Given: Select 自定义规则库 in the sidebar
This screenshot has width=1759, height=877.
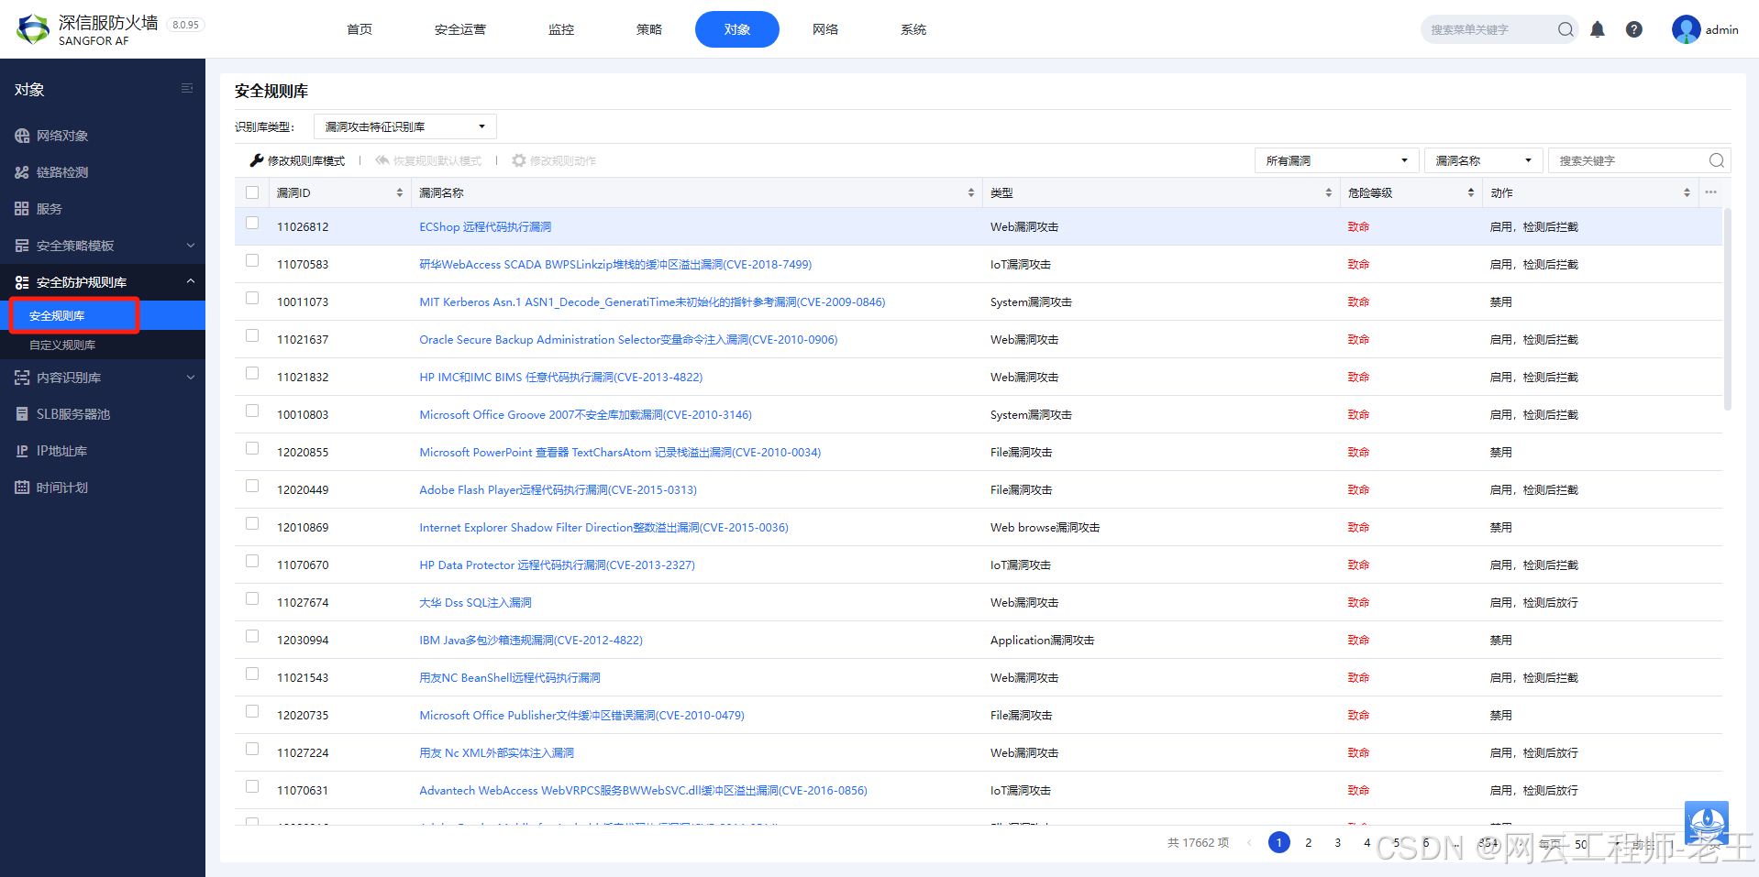Looking at the screenshot, I should 62,345.
